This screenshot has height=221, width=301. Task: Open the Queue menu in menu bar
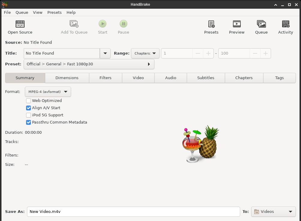click(22, 13)
